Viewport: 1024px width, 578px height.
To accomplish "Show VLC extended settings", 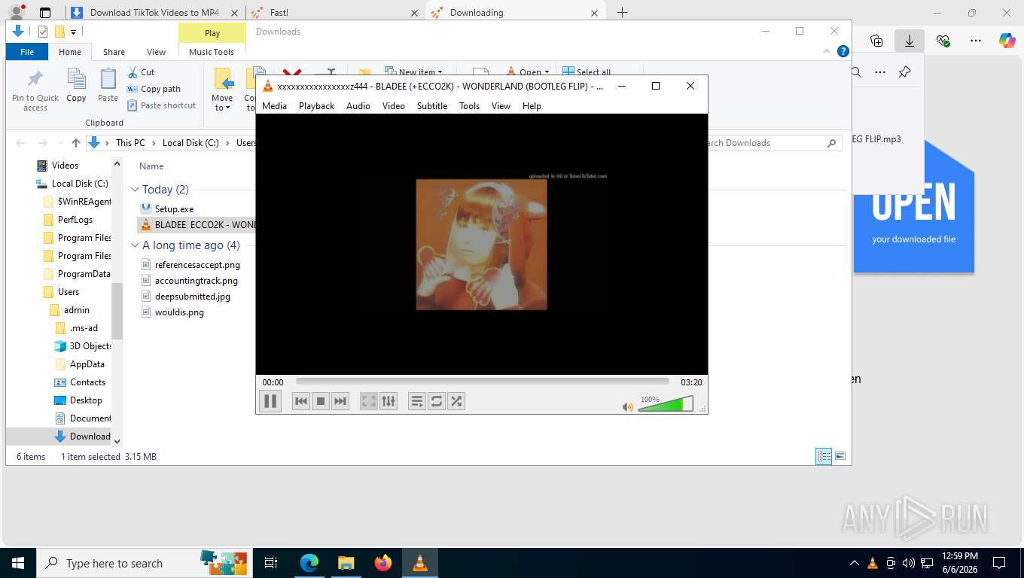I will [389, 401].
